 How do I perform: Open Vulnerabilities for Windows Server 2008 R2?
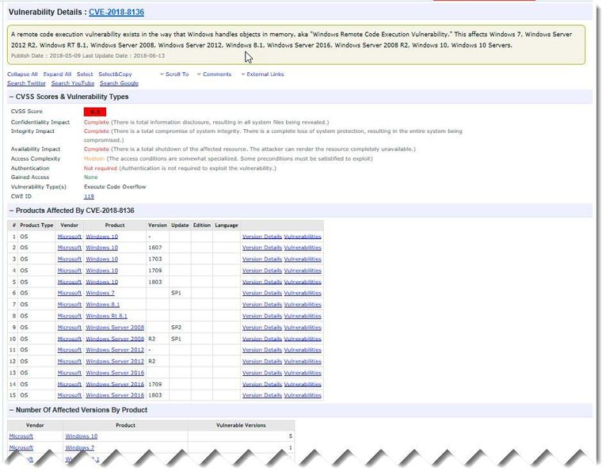(x=303, y=339)
